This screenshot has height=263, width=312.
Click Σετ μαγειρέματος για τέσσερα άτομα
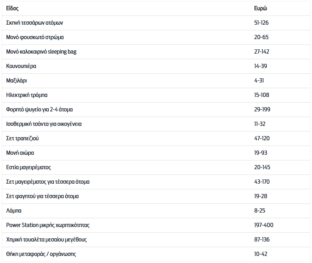click(48, 182)
